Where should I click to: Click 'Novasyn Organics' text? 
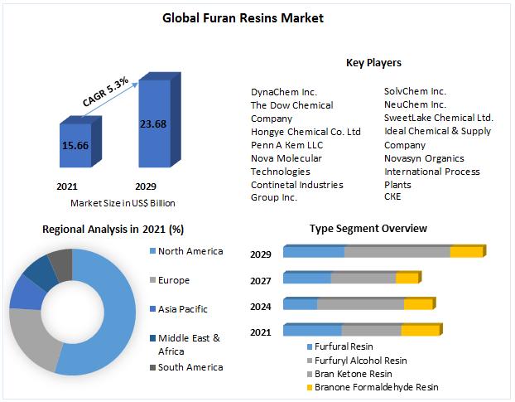(424, 158)
